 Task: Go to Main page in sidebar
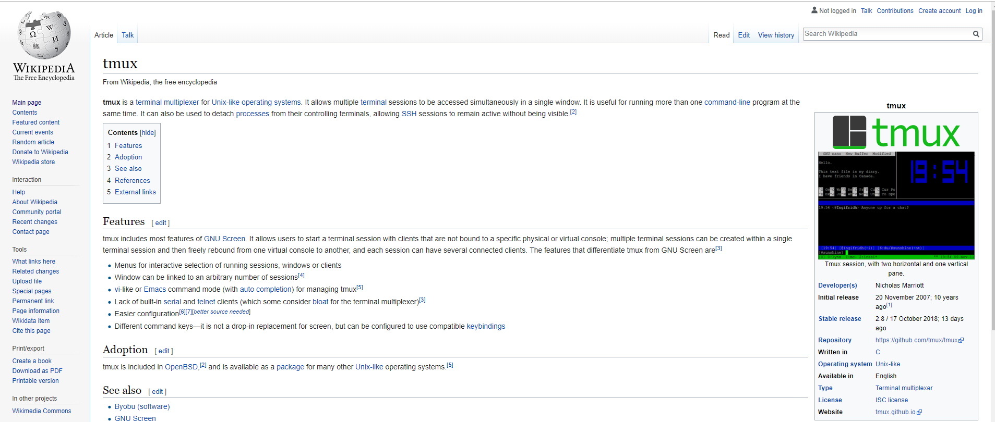click(27, 103)
